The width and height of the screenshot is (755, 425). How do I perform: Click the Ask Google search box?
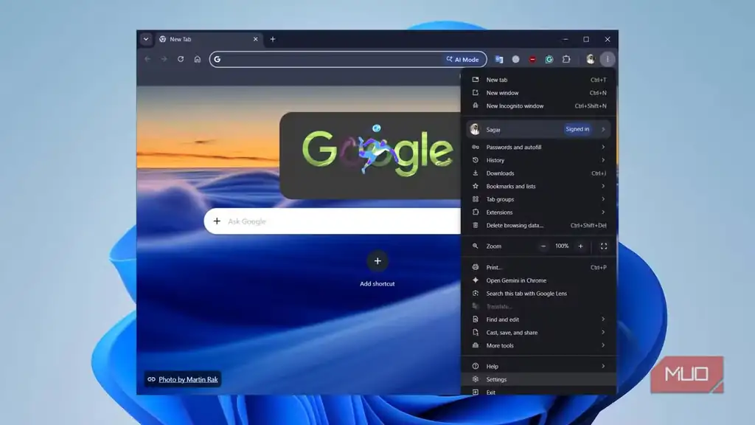[x=333, y=221]
